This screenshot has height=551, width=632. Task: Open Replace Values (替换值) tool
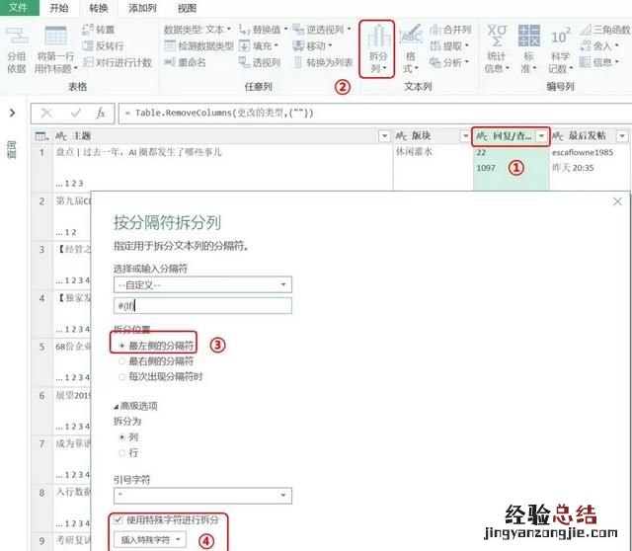click(x=263, y=30)
